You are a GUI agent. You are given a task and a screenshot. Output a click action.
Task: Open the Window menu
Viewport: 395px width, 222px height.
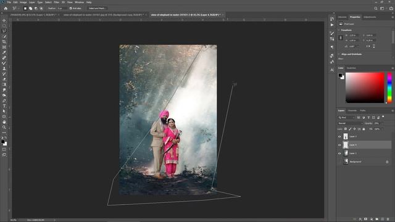tap(80, 2)
